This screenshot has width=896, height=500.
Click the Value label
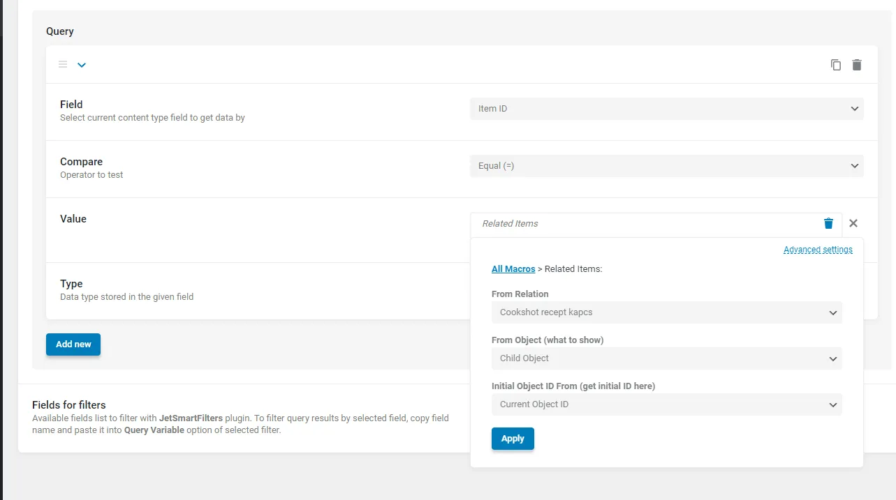[x=73, y=219]
